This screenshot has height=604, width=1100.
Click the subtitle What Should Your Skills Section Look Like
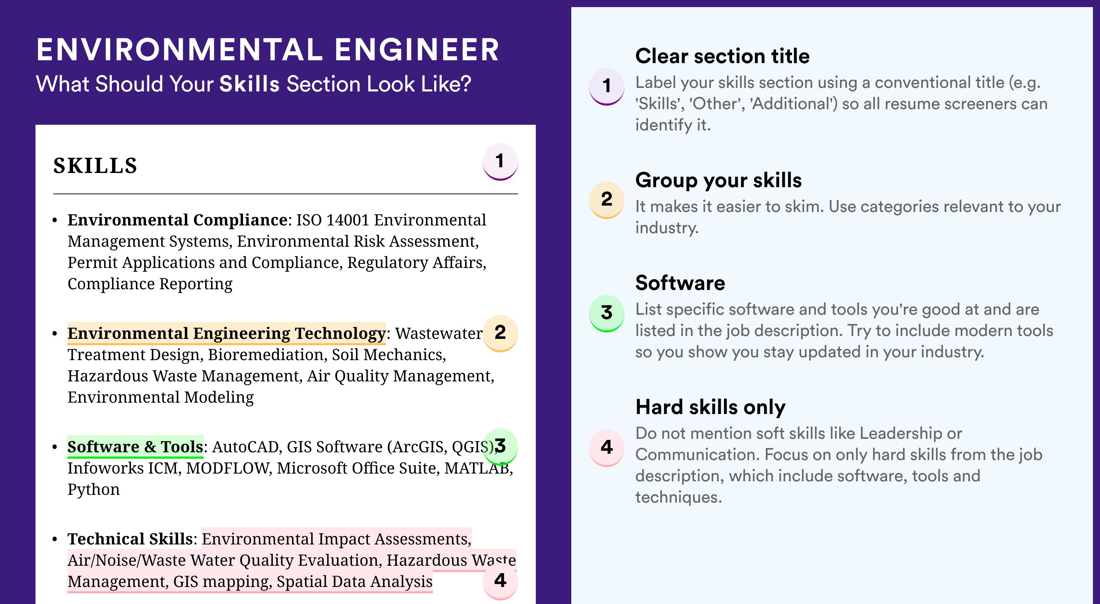click(254, 84)
